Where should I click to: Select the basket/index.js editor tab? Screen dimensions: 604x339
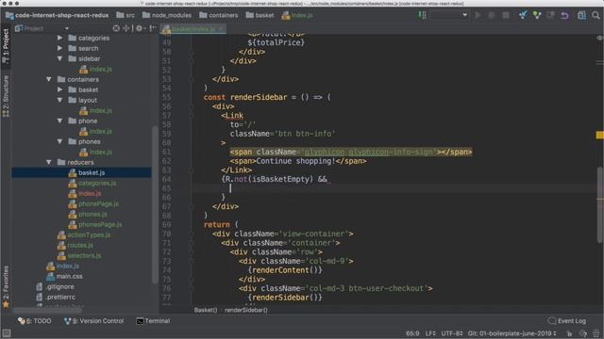(193, 29)
